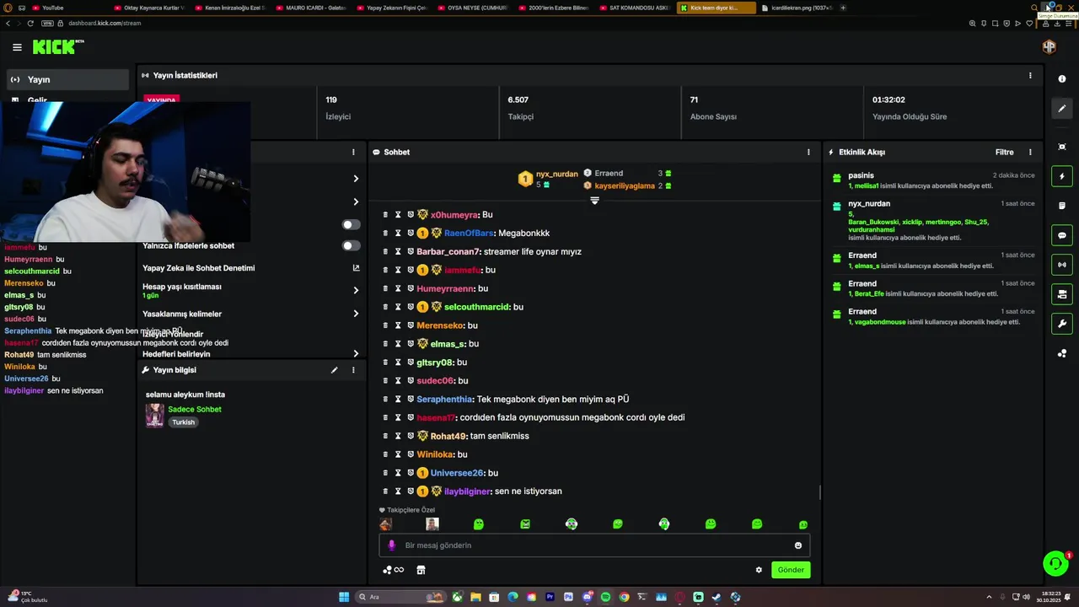Toggle the upper switch in the chat settings panel
Viewport: 1079px width, 607px height.
pos(351,225)
